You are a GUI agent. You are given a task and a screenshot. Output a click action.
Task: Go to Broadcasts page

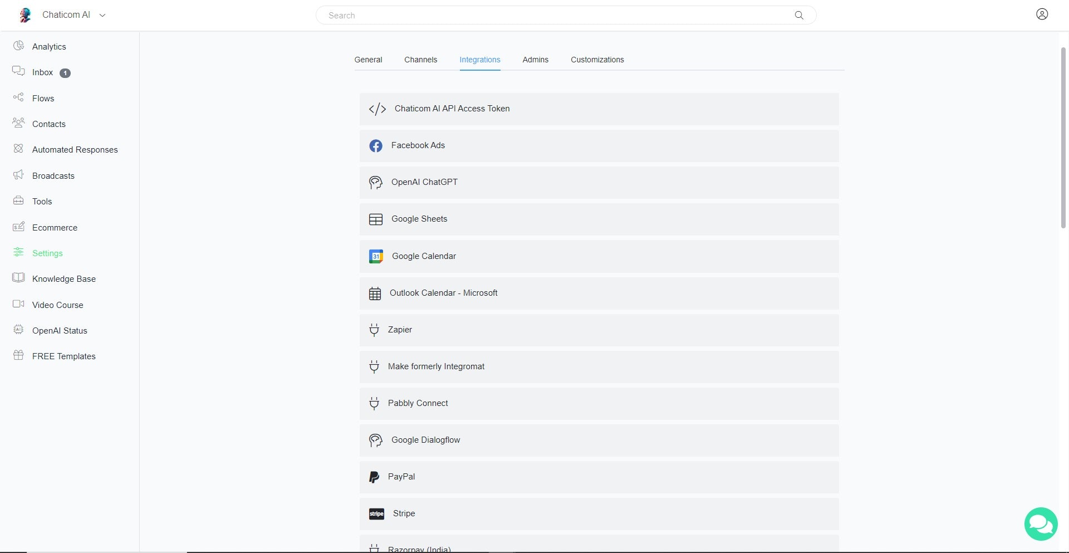coord(53,176)
